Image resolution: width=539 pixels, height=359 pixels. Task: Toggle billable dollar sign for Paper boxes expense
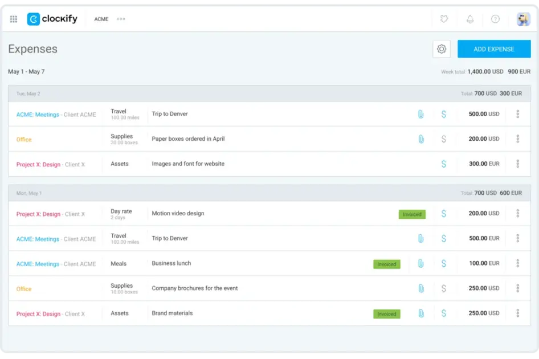tap(443, 139)
